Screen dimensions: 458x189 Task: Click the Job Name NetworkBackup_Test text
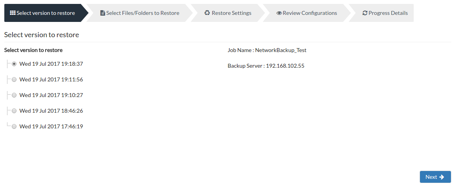[267, 50]
